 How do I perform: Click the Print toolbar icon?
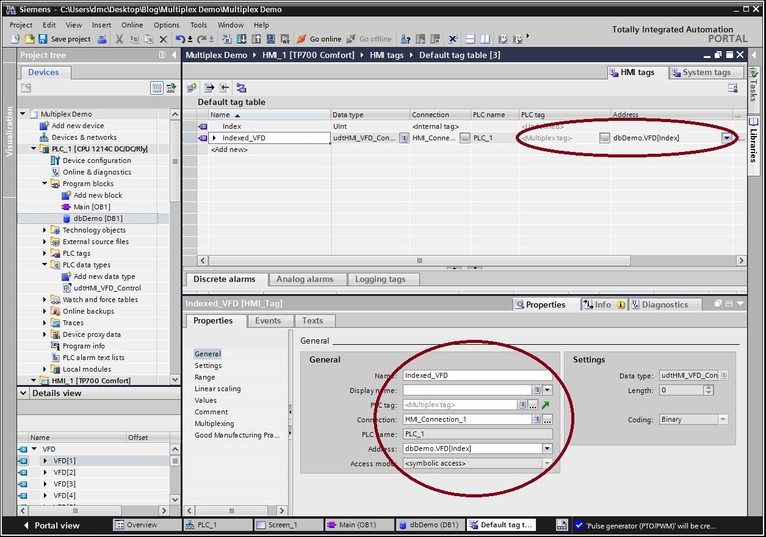click(102, 39)
